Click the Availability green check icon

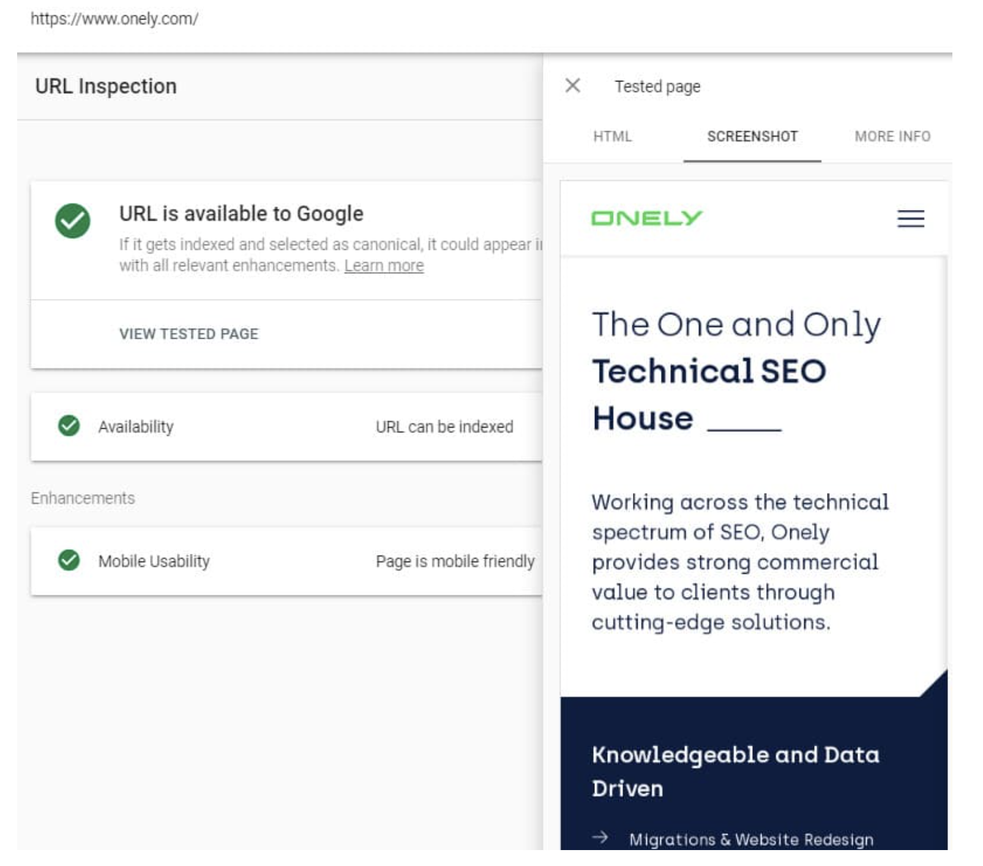point(69,426)
